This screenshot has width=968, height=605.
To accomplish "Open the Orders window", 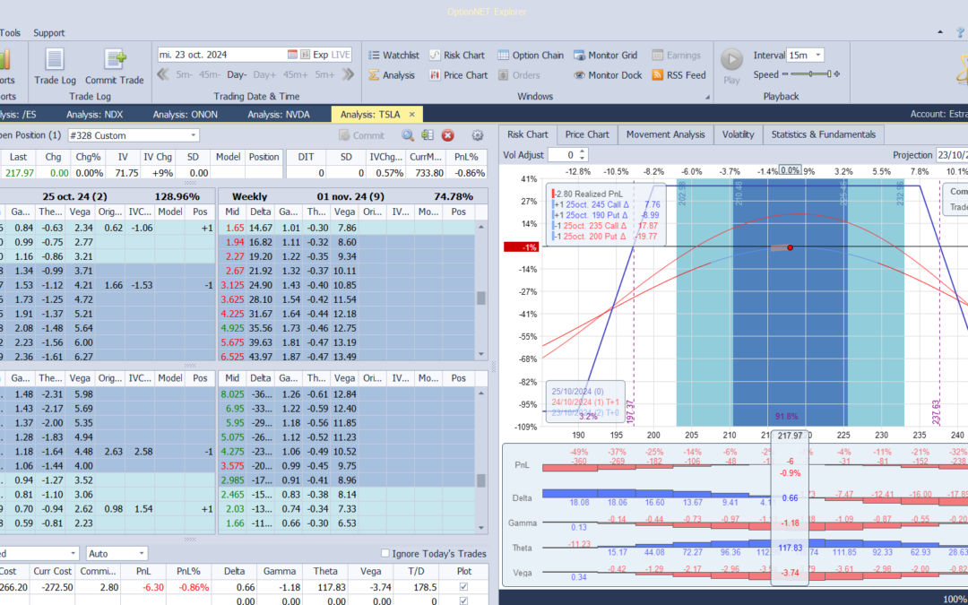I will click(519, 75).
